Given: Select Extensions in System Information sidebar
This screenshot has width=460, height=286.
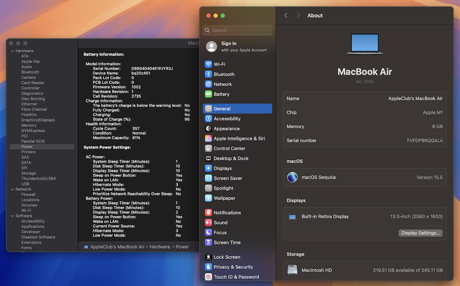Looking at the screenshot, I should point(31,243).
